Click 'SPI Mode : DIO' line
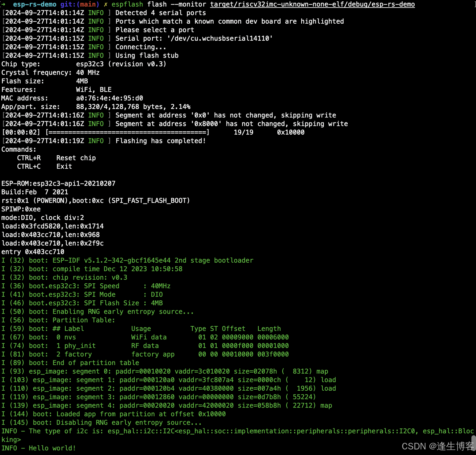Image resolution: width=476 pixels, height=455 pixels. click(82, 294)
